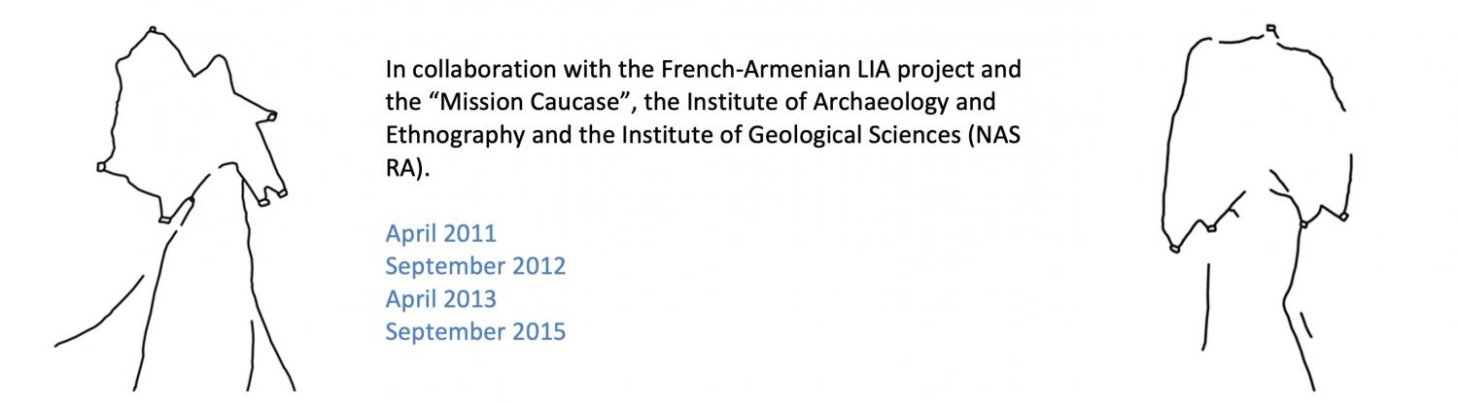Select the right line-drawing figure

[1255, 208]
